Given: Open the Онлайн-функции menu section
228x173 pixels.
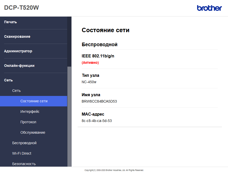Looking at the screenshot, I should [x=19, y=66].
